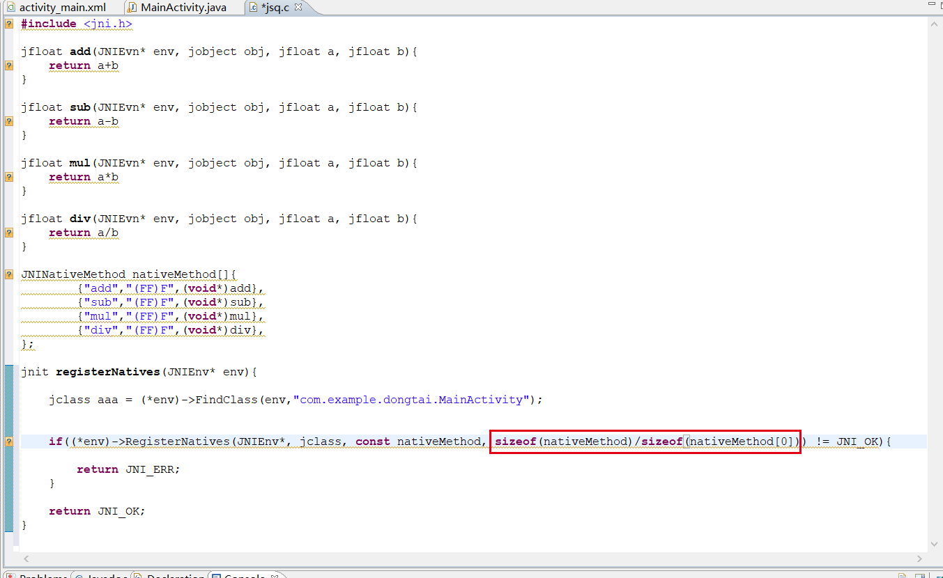Image resolution: width=943 pixels, height=578 pixels.
Task: Click the warning marker beside the RegisterNatives if-line
Action: [9, 442]
